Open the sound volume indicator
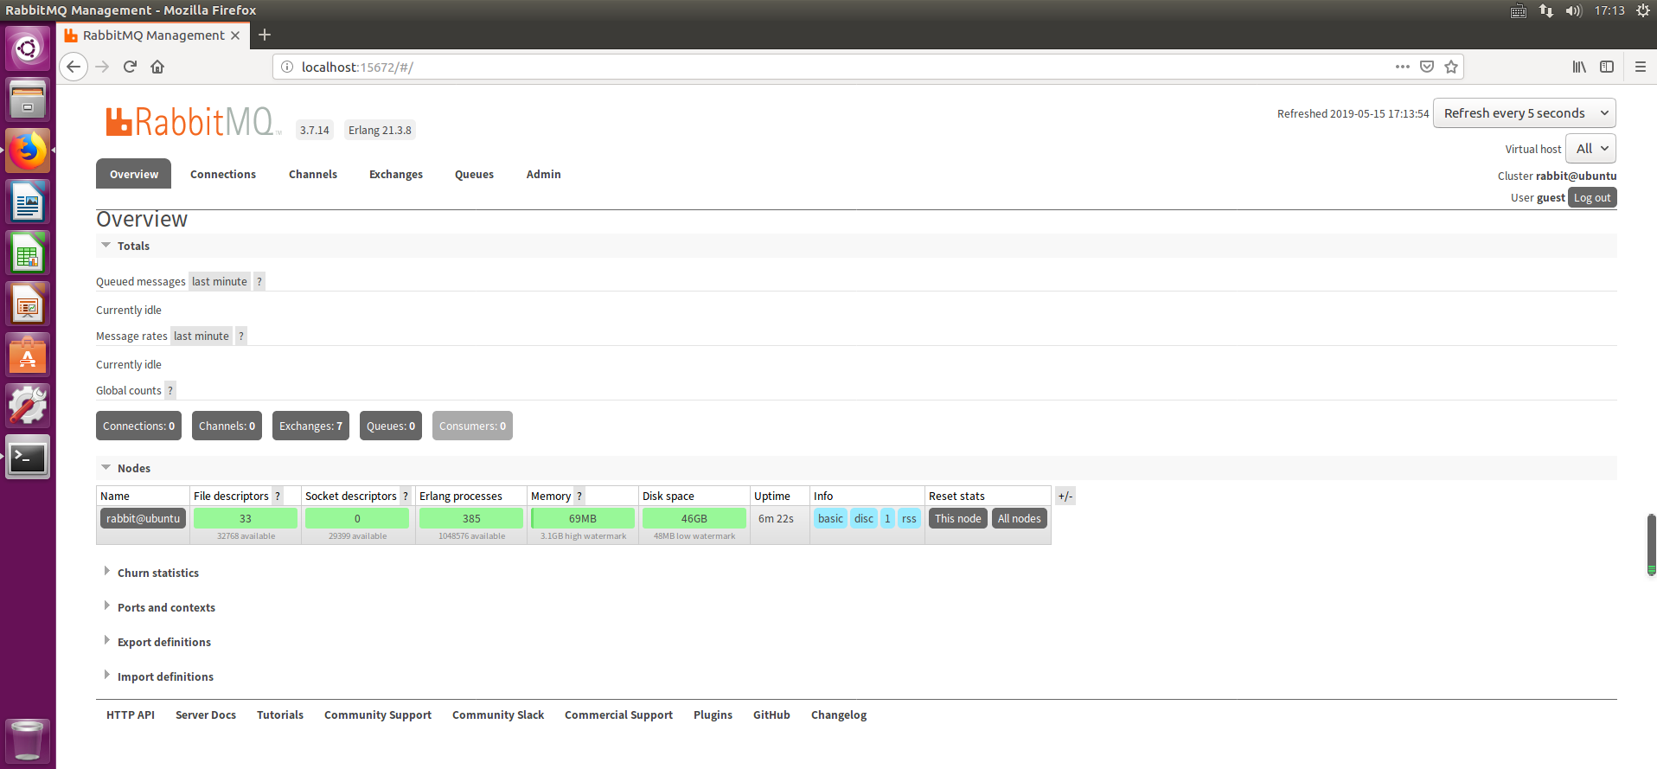The height and width of the screenshot is (769, 1657). tap(1573, 10)
